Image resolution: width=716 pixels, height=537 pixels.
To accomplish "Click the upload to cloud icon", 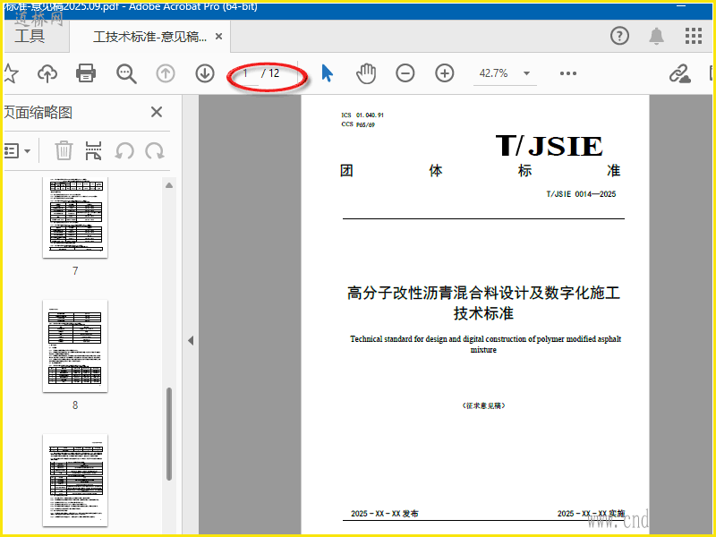I will (47, 73).
